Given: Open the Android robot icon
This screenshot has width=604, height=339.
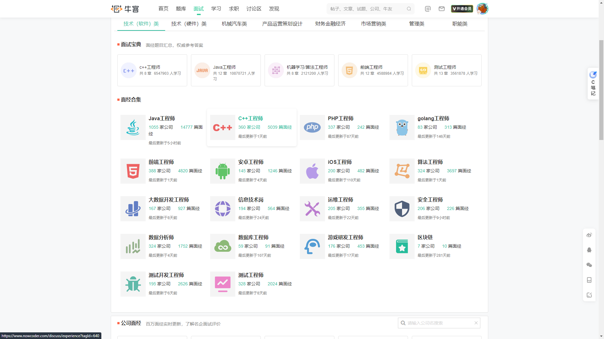Looking at the screenshot, I should (222, 171).
